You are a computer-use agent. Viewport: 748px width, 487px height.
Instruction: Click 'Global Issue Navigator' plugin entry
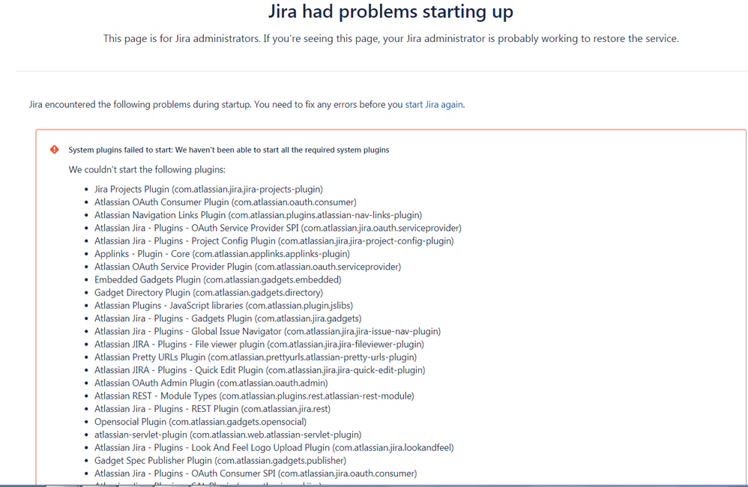pos(267,331)
